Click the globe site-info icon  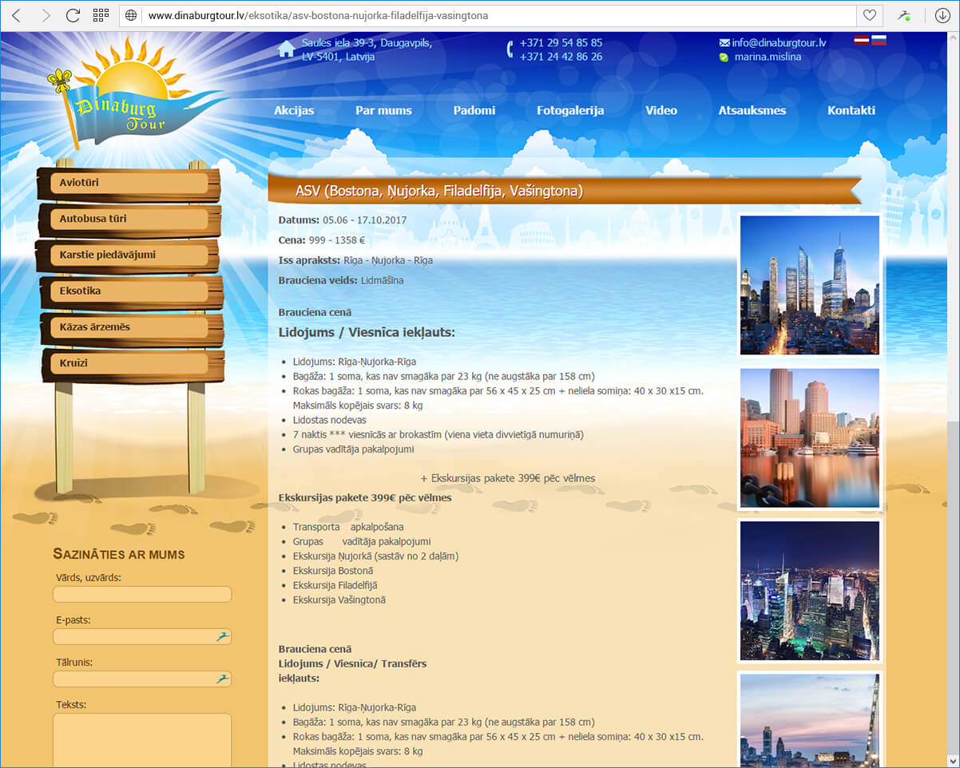click(x=132, y=15)
